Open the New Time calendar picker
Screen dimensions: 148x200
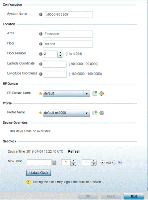(x=54, y=163)
